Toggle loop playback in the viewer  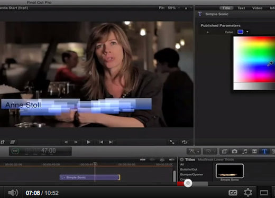pyautogui.click(x=185, y=142)
